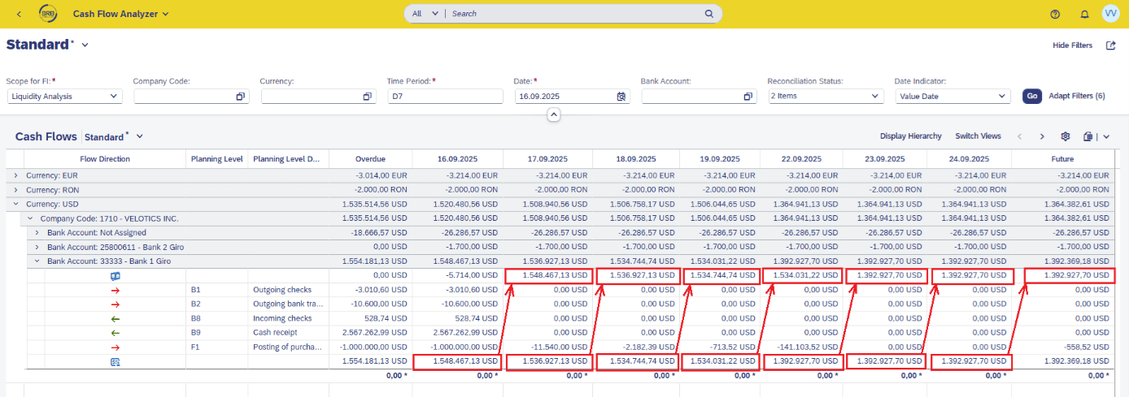
Task: Open the table settings gear
Action: (1065, 136)
